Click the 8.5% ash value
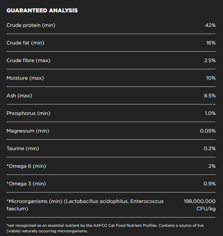This screenshot has width=223, height=236. (x=210, y=95)
